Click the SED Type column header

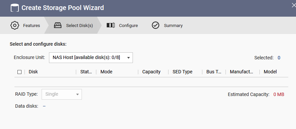pyautogui.click(x=182, y=72)
